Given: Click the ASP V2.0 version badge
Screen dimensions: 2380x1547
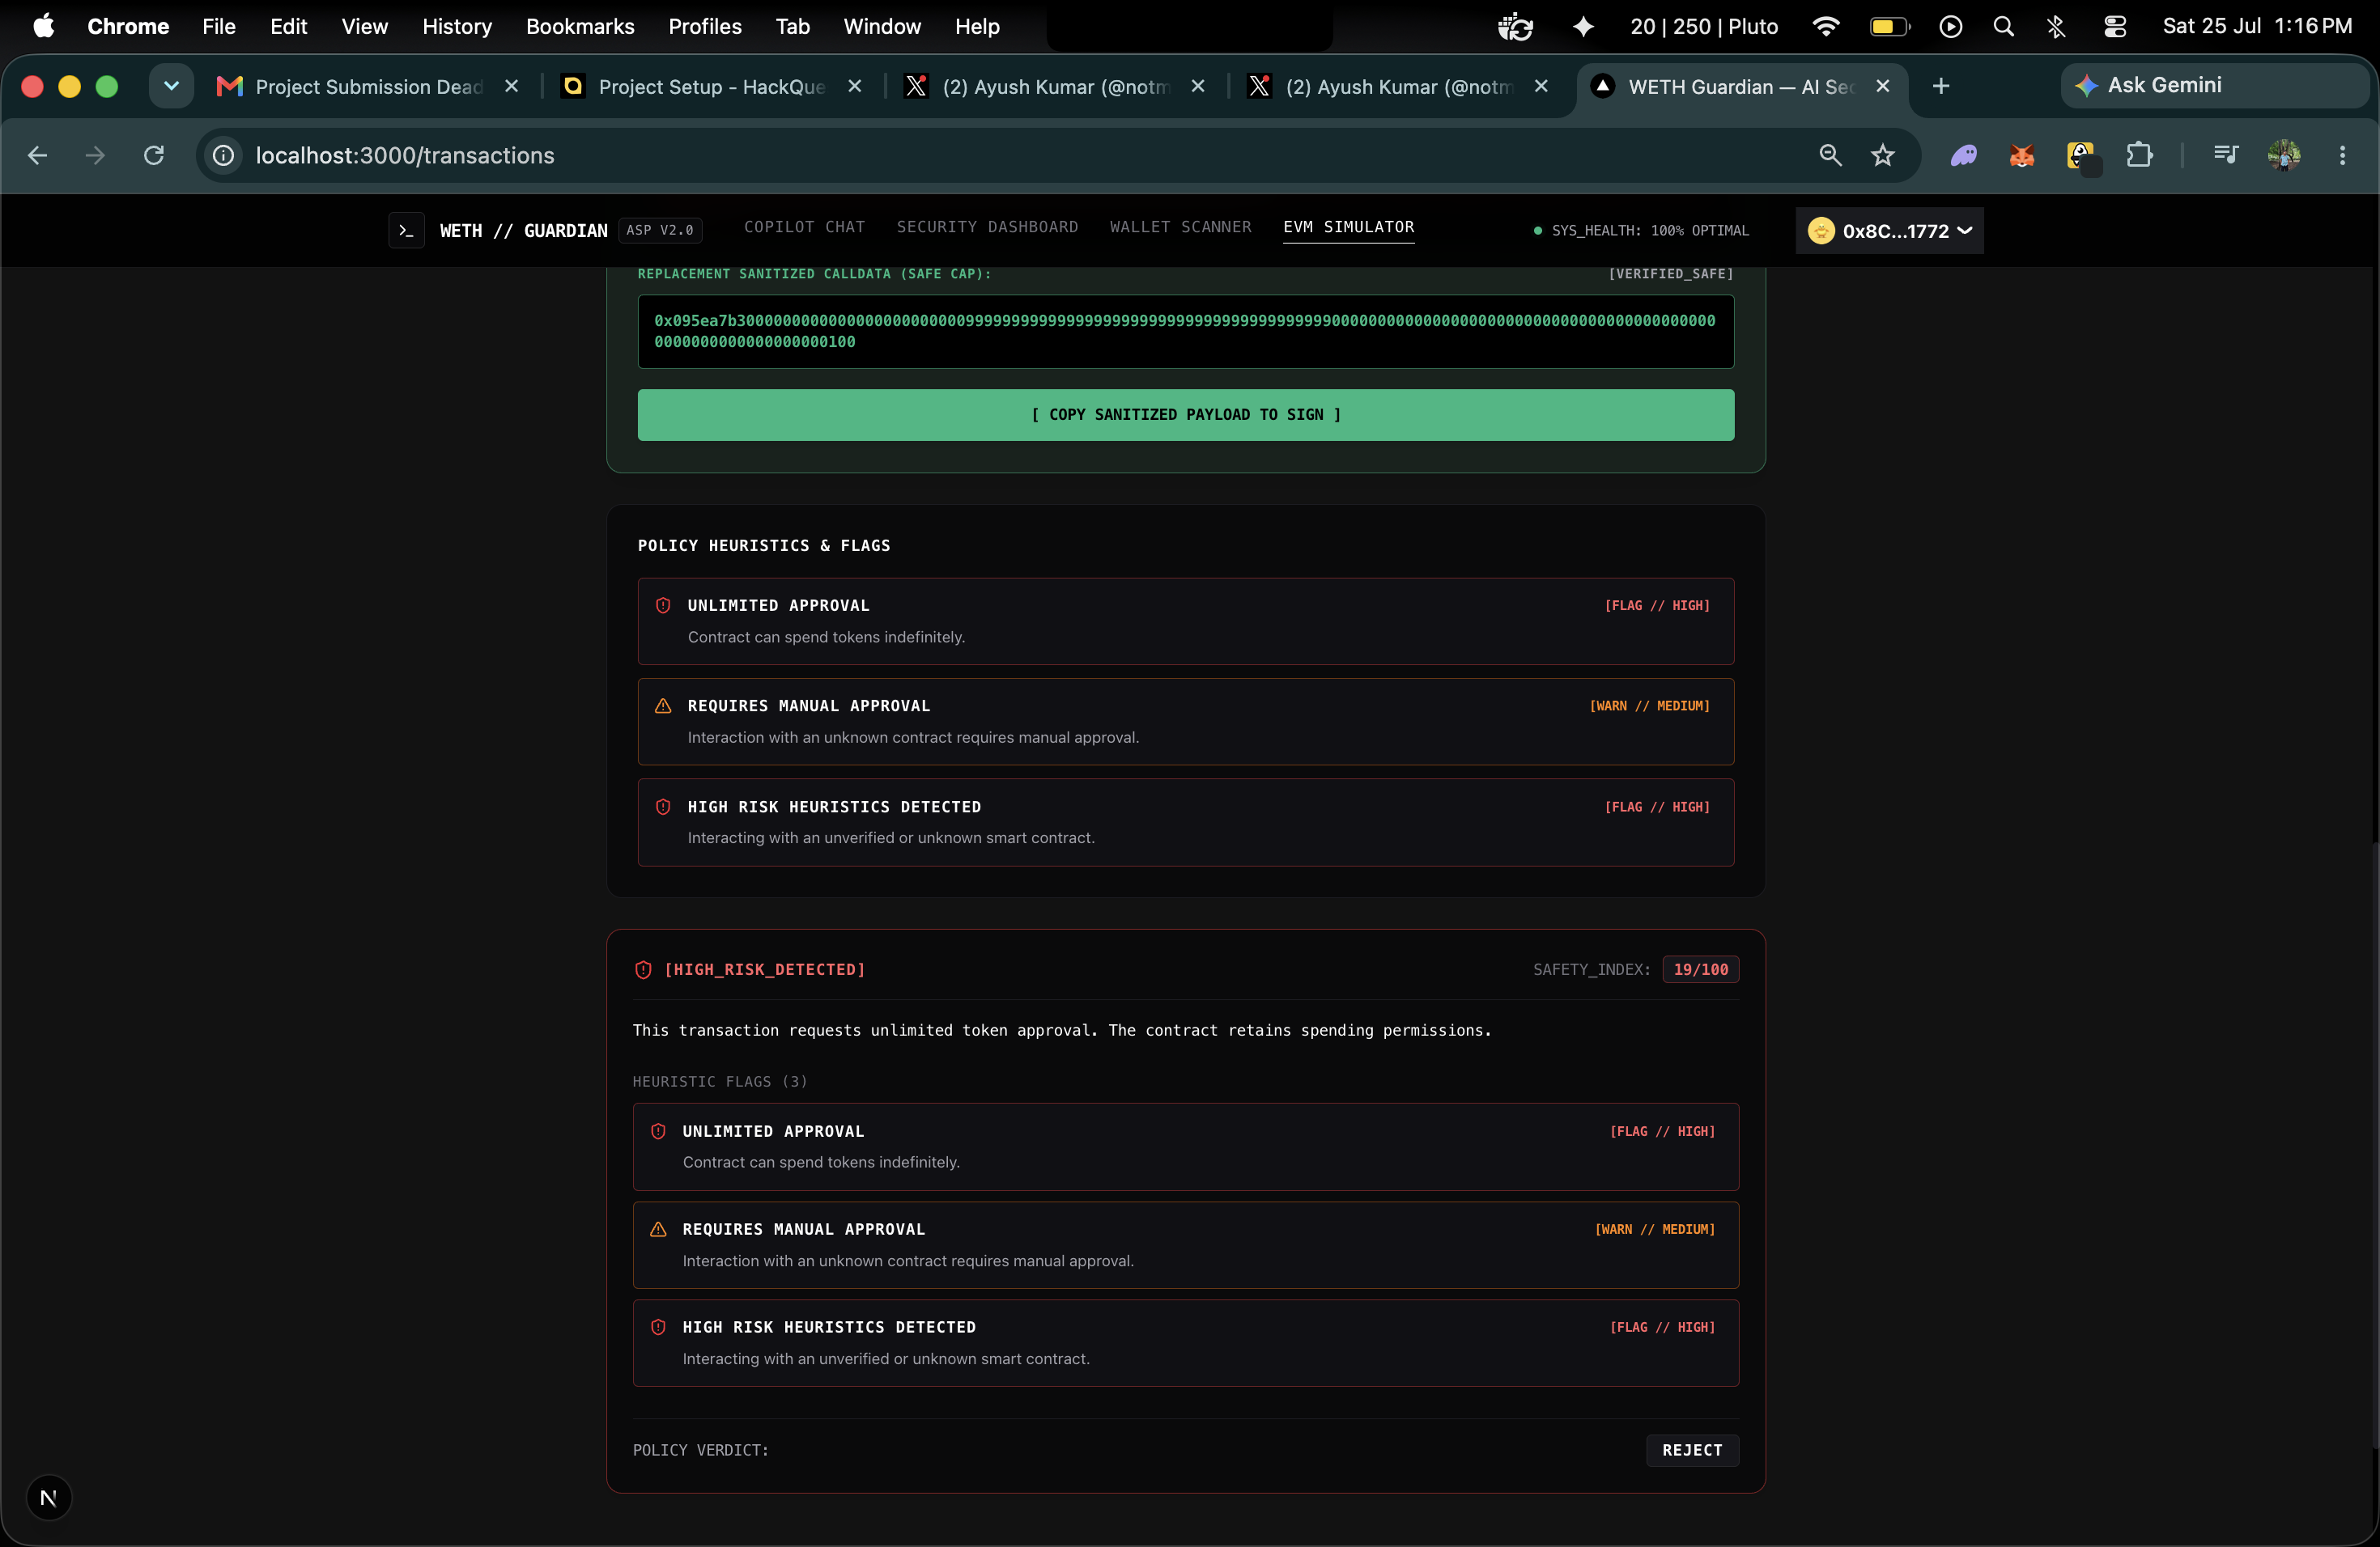Looking at the screenshot, I should click(x=660, y=231).
